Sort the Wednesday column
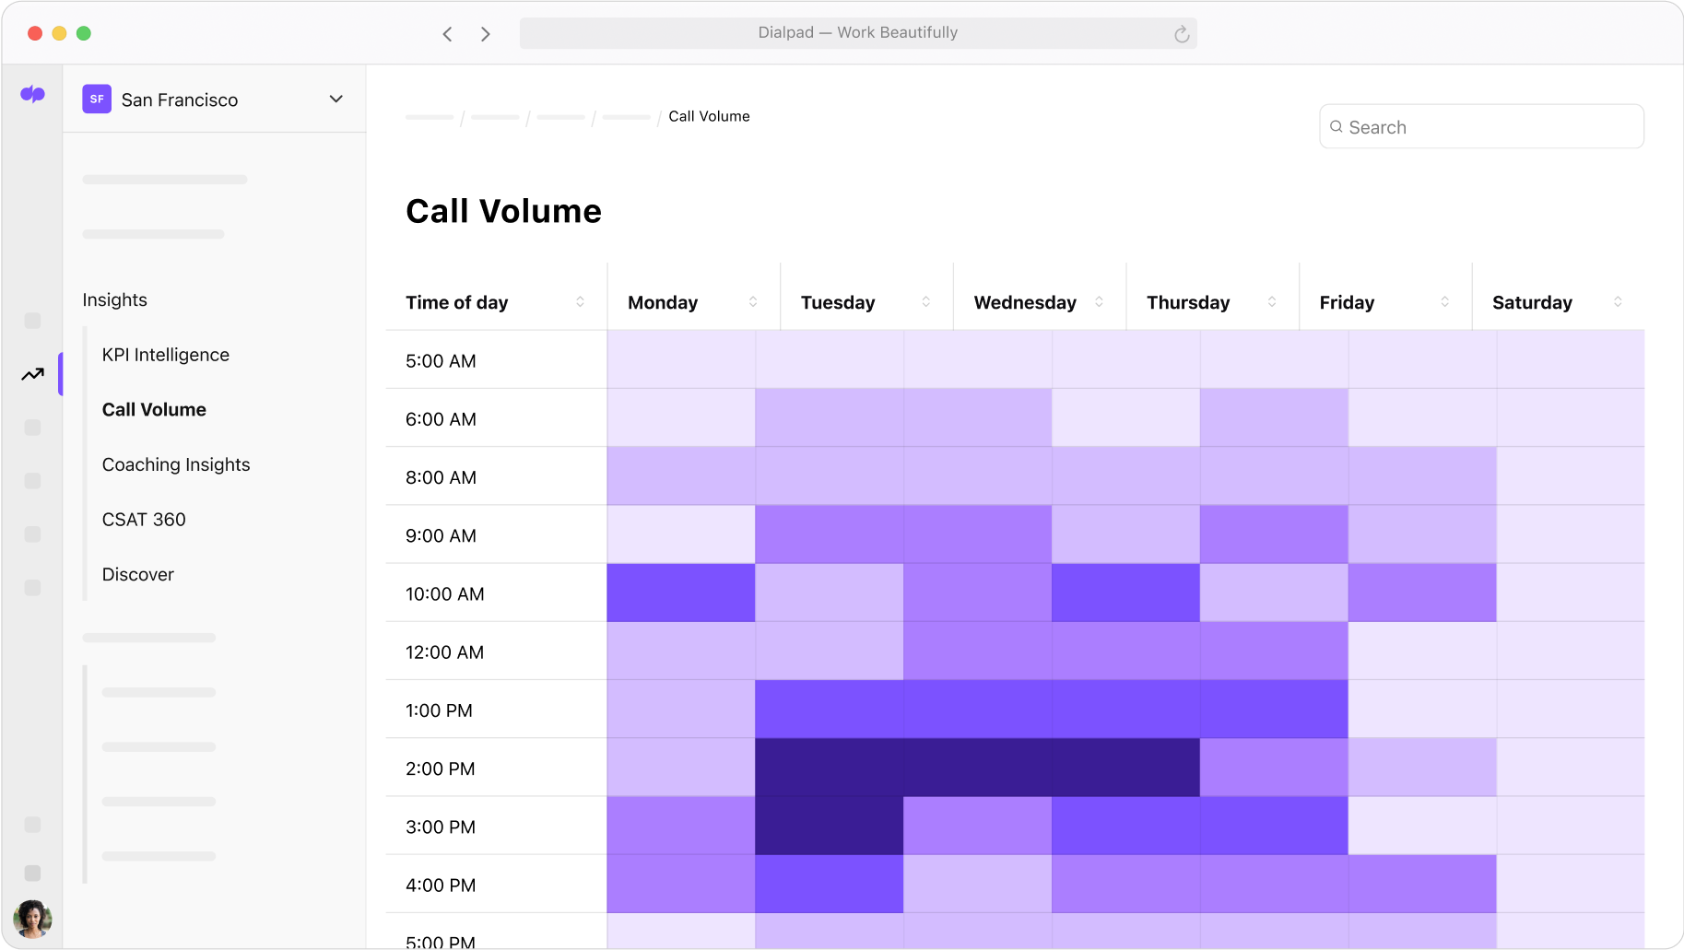Image resolution: width=1684 pixels, height=950 pixels. pyautogui.click(x=1099, y=301)
